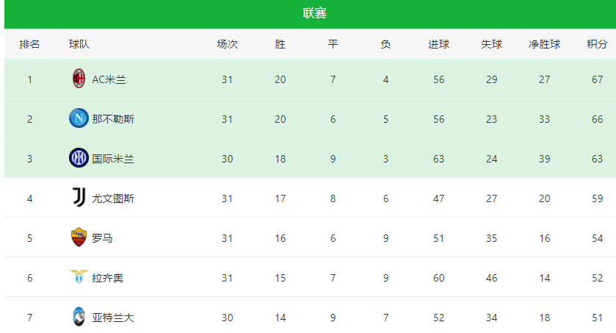Viewport: 616px width, 333px height.
Task: Open the 亚特兰大 team link
Action: pos(113,318)
